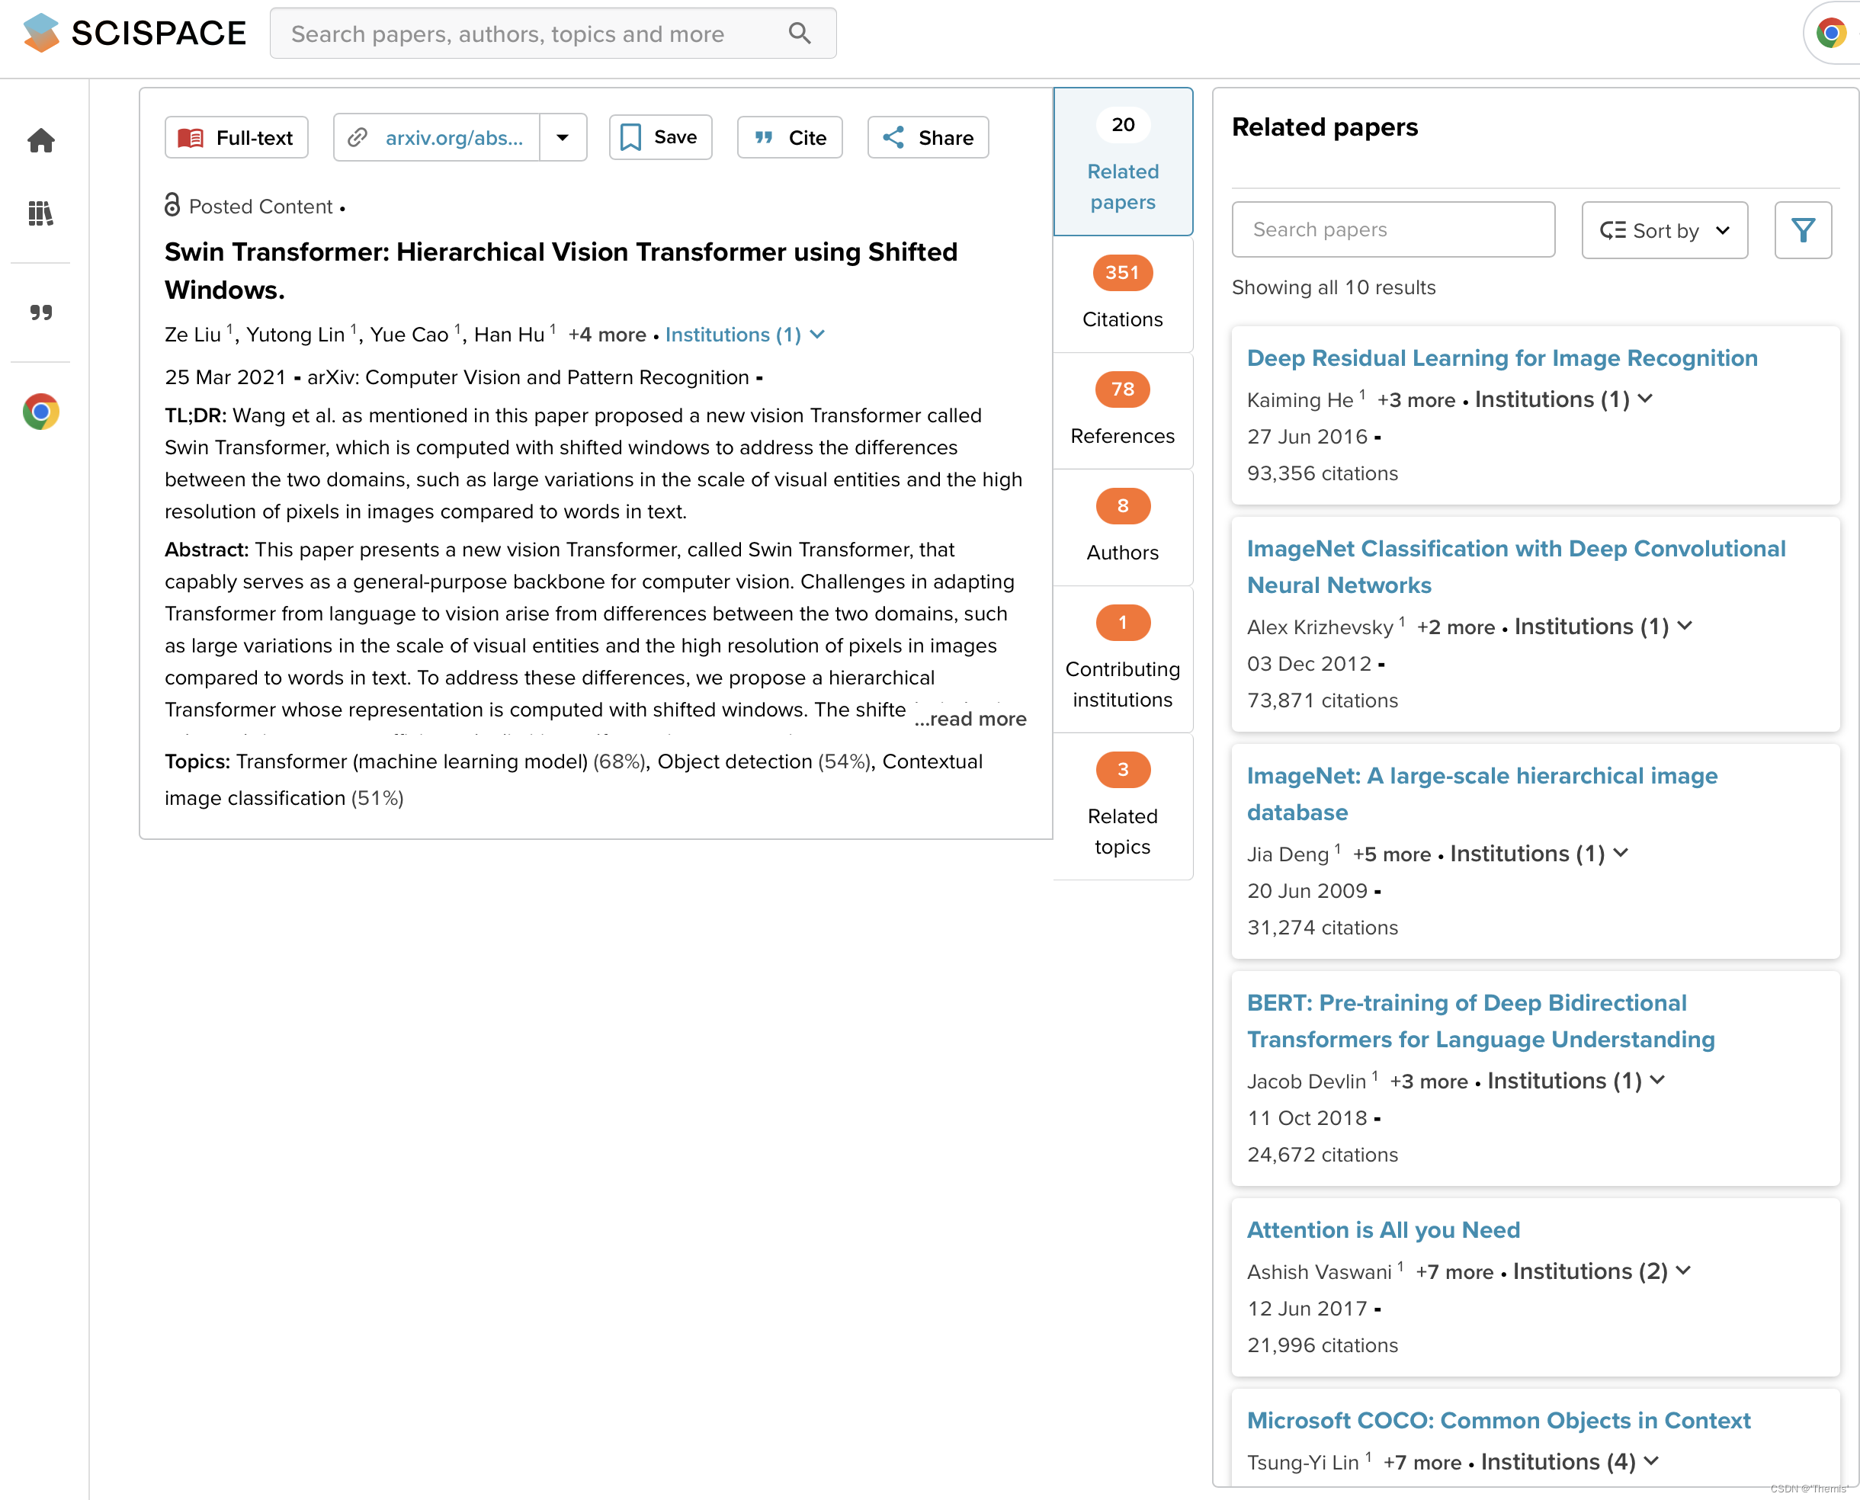Open the Sort by dropdown
The height and width of the screenshot is (1500, 1860).
click(1665, 230)
